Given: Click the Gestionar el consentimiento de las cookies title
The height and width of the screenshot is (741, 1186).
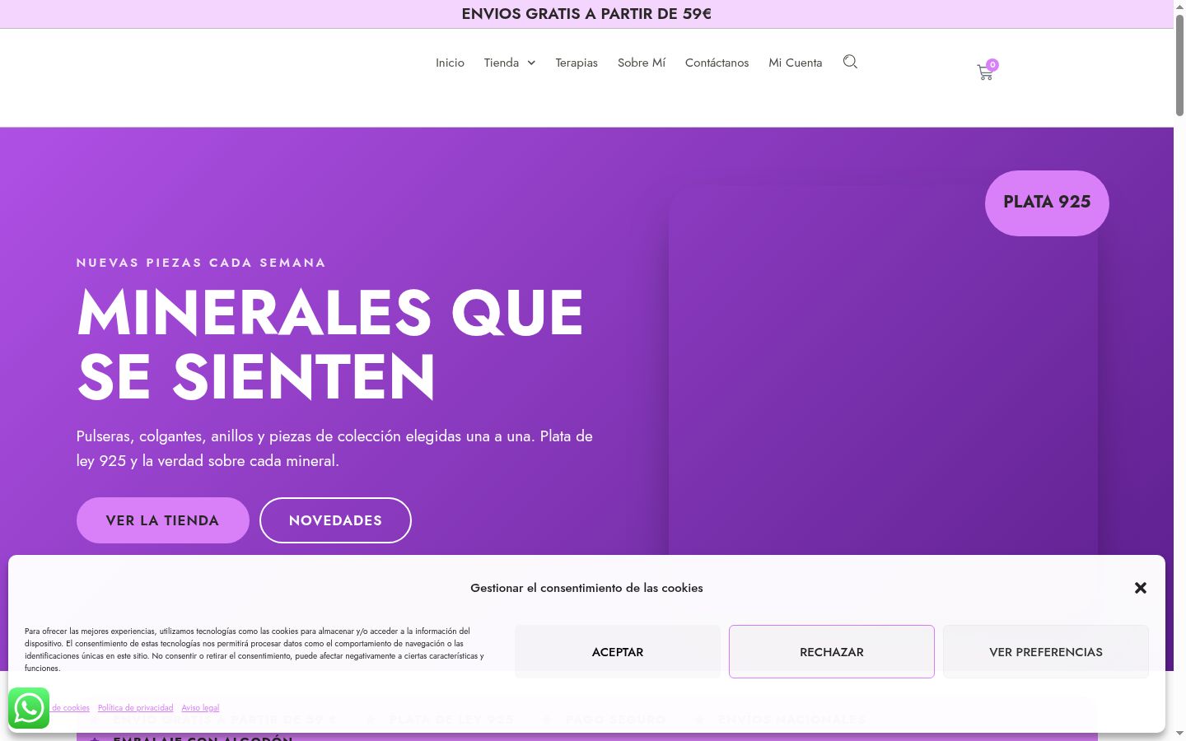Looking at the screenshot, I should point(586,588).
